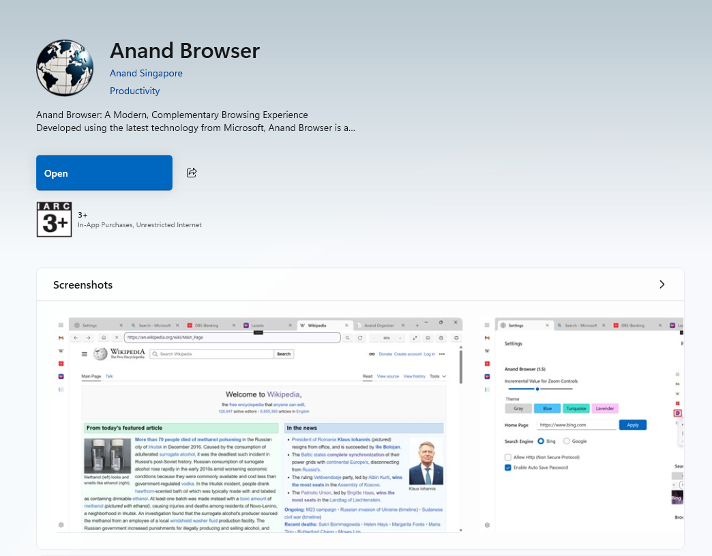Open the Anand Singapore publisher link
The height and width of the screenshot is (556, 712).
(x=146, y=73)
